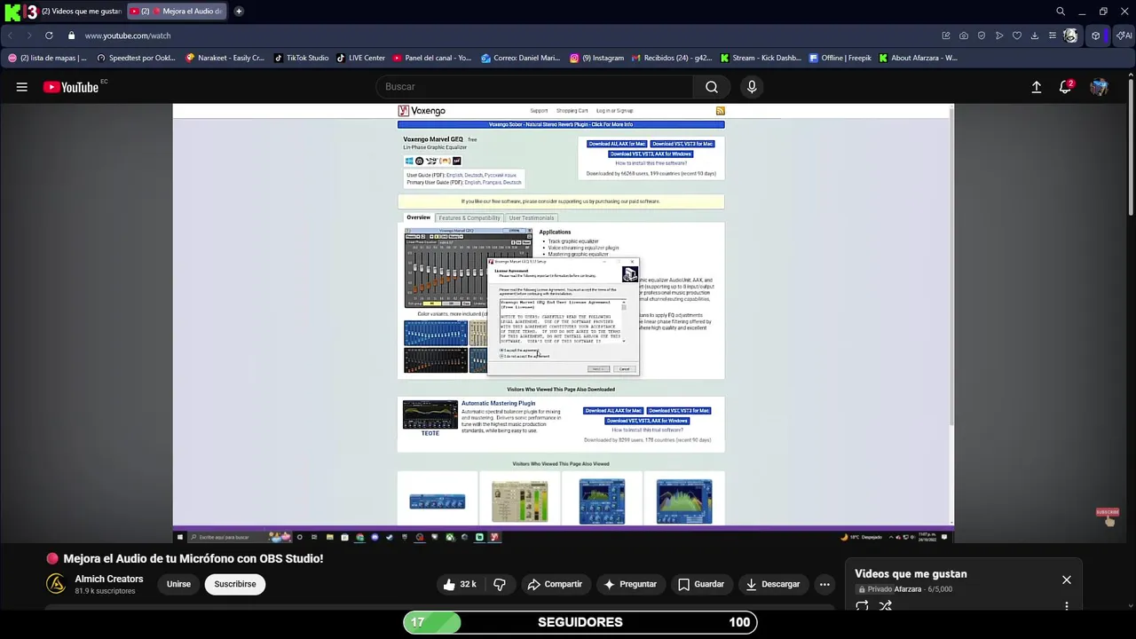
Task: Click the Suscribirse button
Action: (235, 584)
